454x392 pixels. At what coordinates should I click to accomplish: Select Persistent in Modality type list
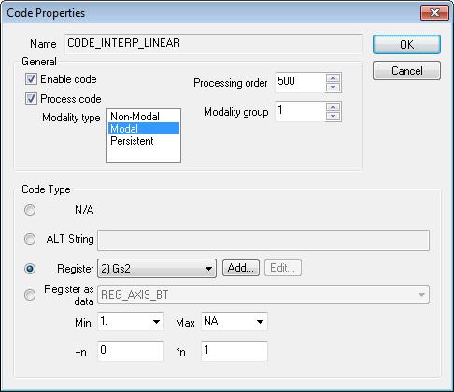click(x=132, y=141)
